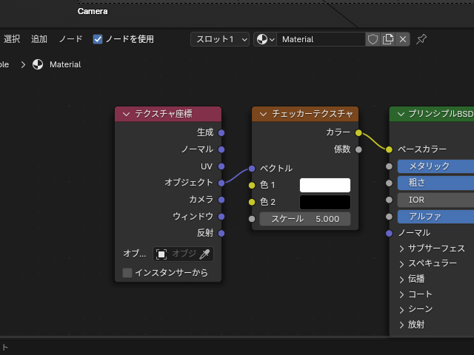
Task: Click the オブジェクト picker field
Action: (x=183, y=254)
